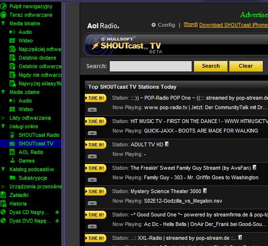268x246 pixels.
Task: Click the Zakładki bookmarks icon
Action: point(3,195)
